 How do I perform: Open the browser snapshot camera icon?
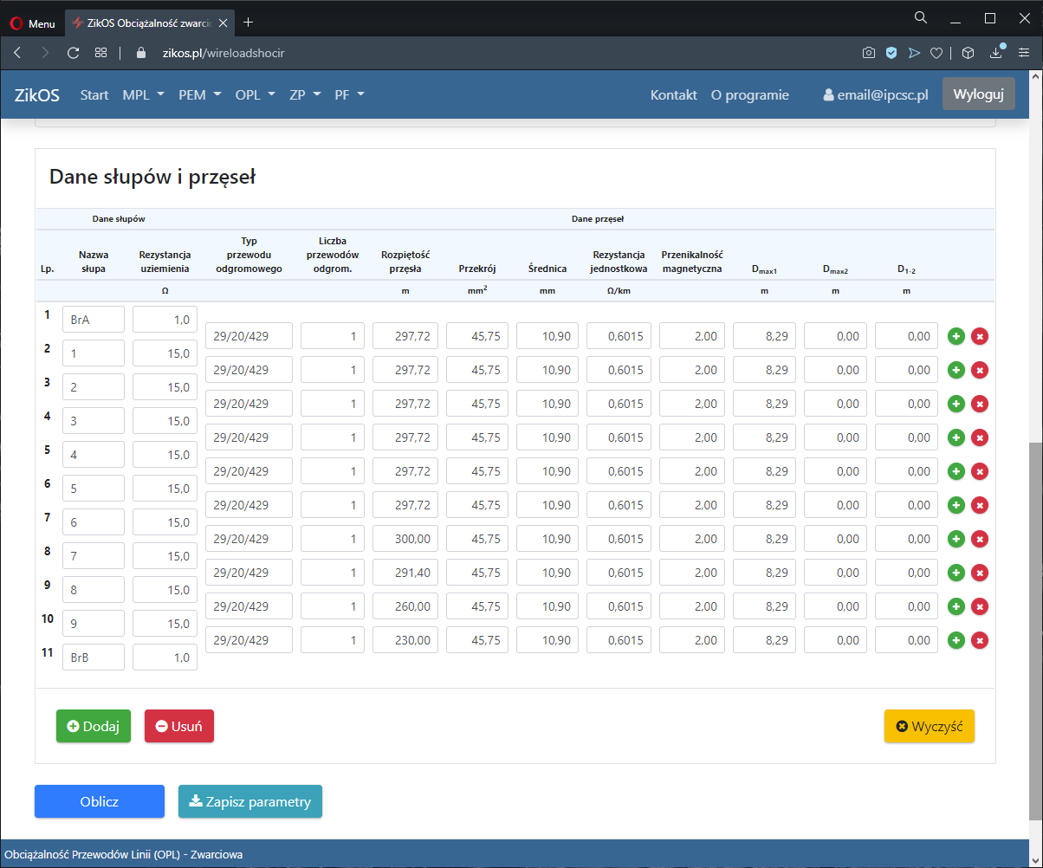point(868,53)
